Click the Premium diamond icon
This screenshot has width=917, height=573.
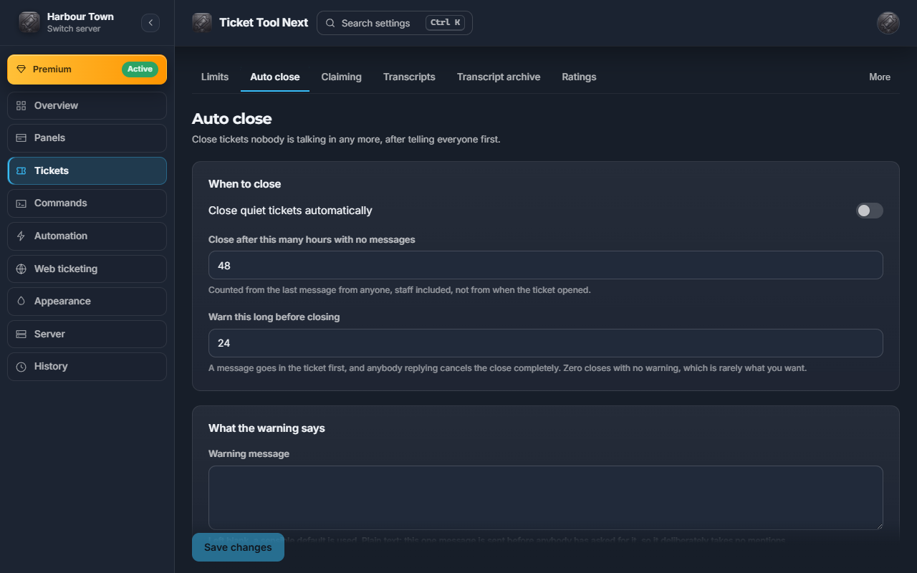(x=21, y=69)
